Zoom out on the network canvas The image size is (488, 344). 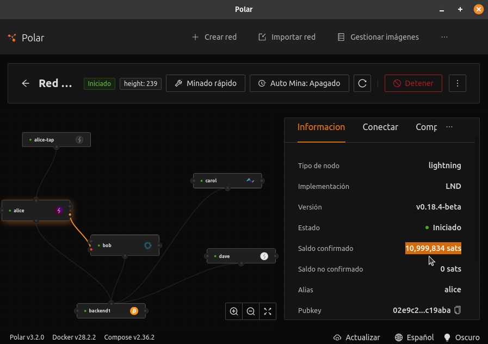click(x=251, y=311)
